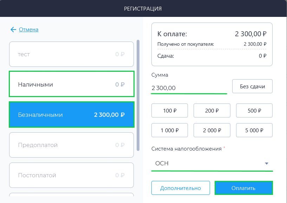Click the ОСН tax system field
This screenshot has width=287, height=203.
212,163
